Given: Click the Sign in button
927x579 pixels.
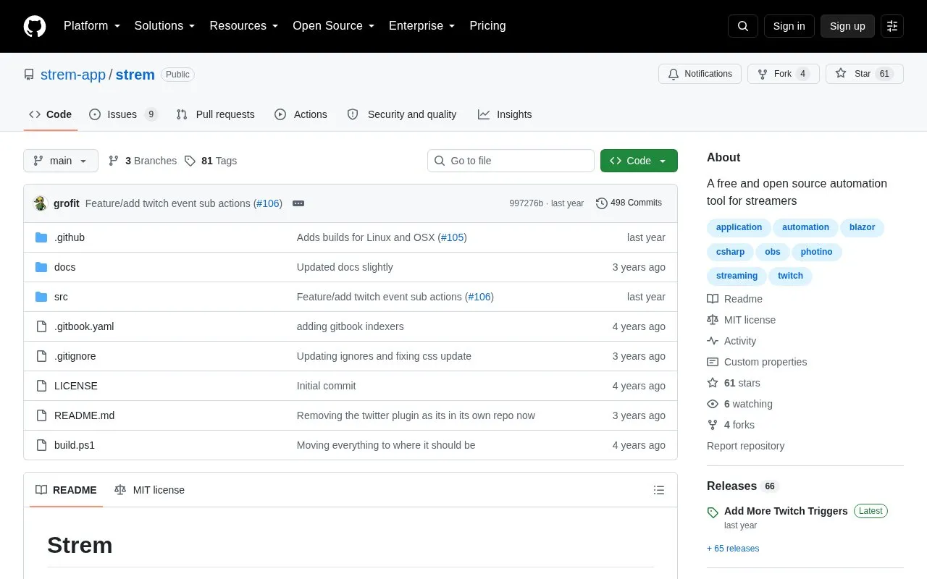Looking at the screenshot, I should click(x=789, y=26).
